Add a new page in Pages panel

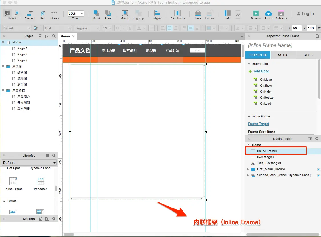point(41,36)
